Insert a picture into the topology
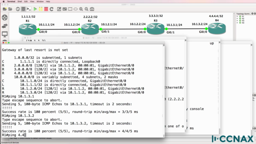The image size is (256, 144). point(65,9)
